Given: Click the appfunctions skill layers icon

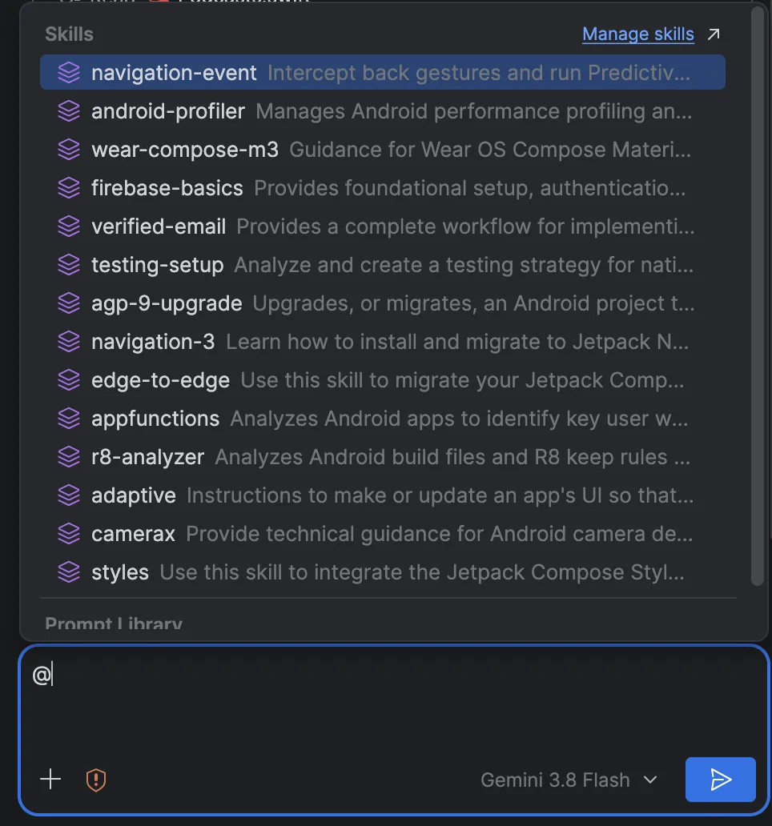Looking at the screenshot, I should (x=69, y=419).
